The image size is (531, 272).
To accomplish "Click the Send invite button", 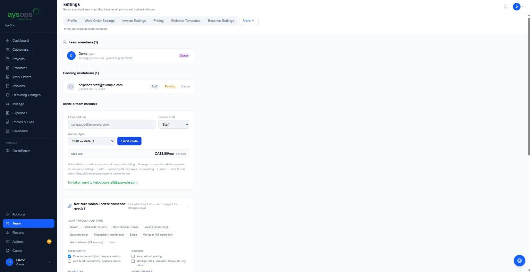I will pos(129,141).
